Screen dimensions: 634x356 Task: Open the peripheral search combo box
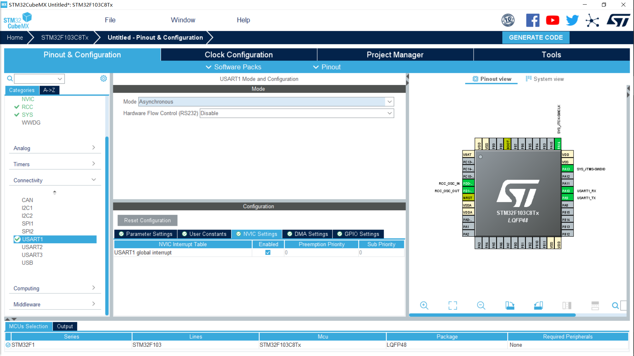pos(39,78)
